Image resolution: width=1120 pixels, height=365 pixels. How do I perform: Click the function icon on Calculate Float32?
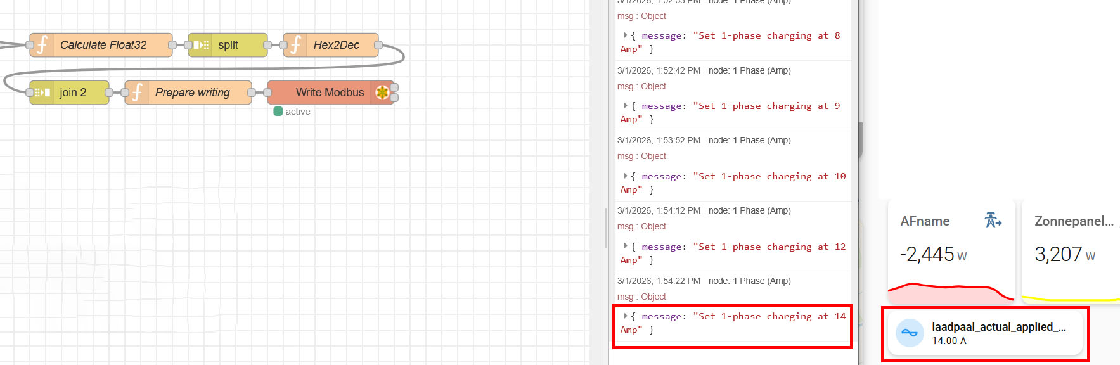pyautogui.click(x=42, y=45)
